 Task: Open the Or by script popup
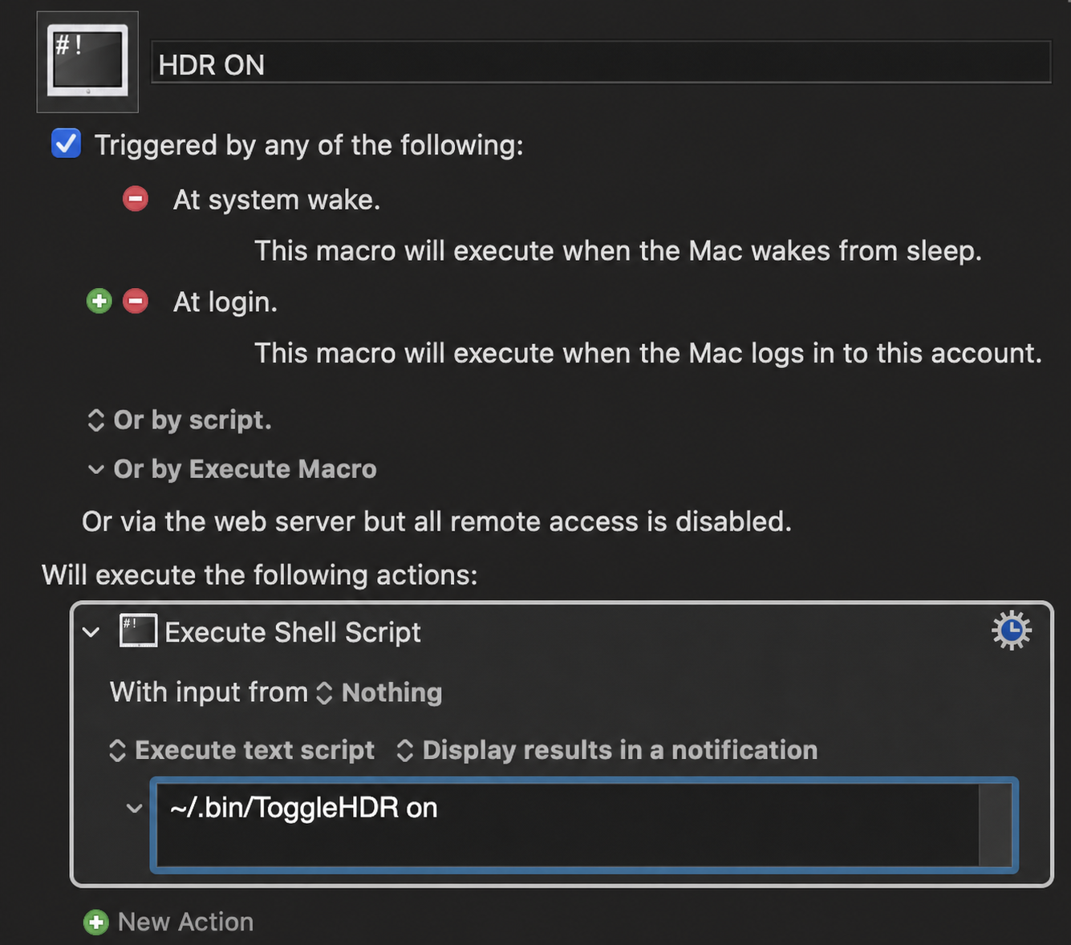coord(180,420)
